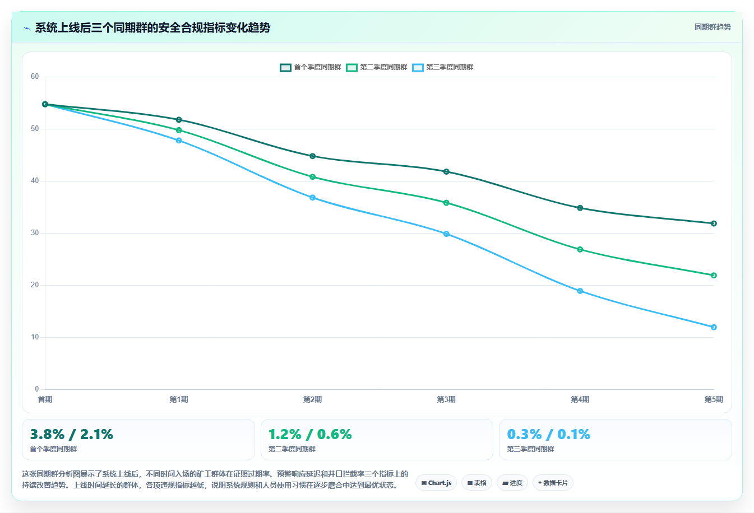Select the shared 首期 starting data point

tap(45, 104)
